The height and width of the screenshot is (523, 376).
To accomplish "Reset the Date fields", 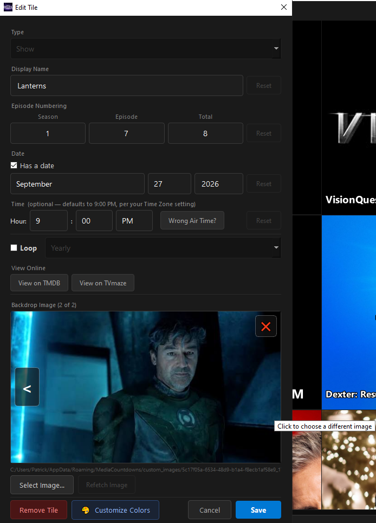I will pos(264,184).
